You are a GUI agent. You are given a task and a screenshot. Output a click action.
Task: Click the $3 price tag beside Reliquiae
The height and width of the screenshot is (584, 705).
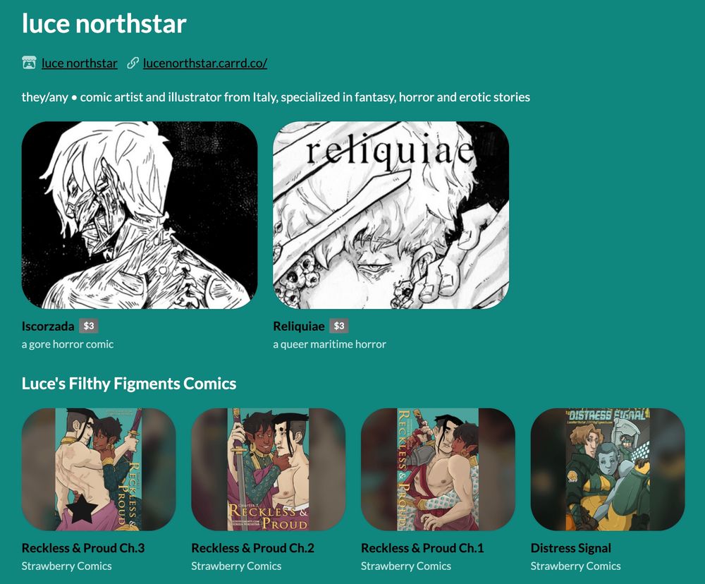point(339,326)
